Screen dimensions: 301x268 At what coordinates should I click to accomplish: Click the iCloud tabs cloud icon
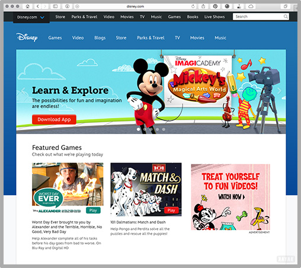tap(251, 7)
